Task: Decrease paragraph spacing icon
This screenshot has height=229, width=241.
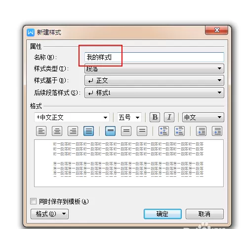Action: [179, 131]
